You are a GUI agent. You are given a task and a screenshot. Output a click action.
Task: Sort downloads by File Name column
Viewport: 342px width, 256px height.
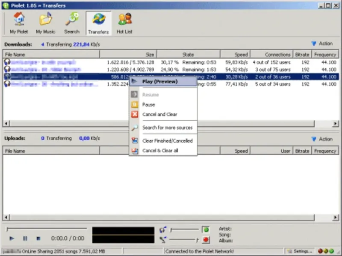(51, 55)
